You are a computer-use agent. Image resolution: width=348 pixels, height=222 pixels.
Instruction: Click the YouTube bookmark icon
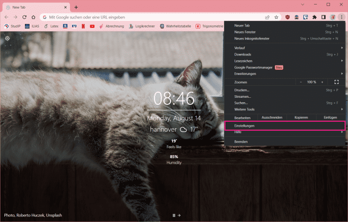[92, 26]
